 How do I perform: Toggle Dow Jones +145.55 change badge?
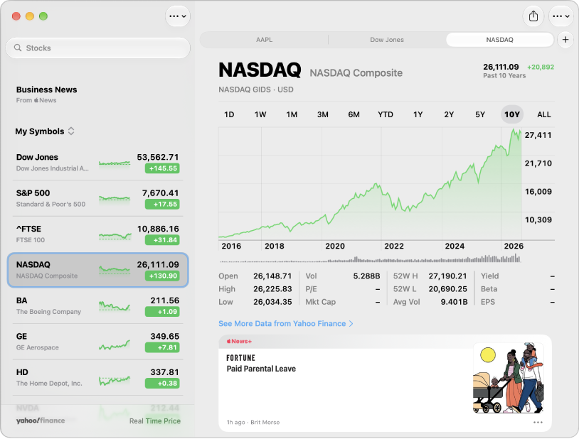point(162,168)
